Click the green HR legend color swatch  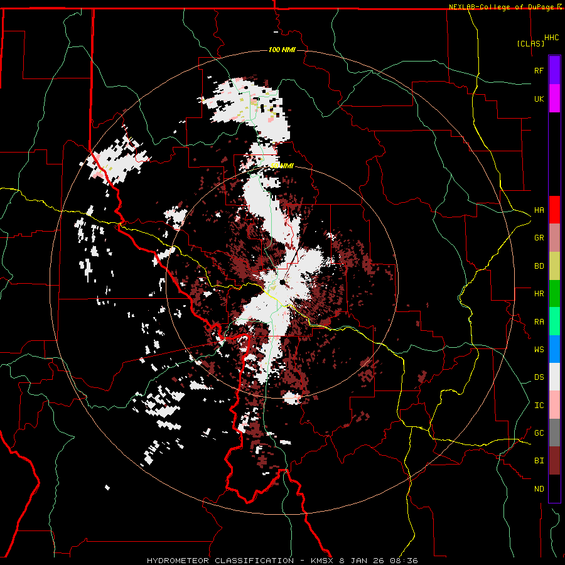pyautogui.click(x=554, y=294)
